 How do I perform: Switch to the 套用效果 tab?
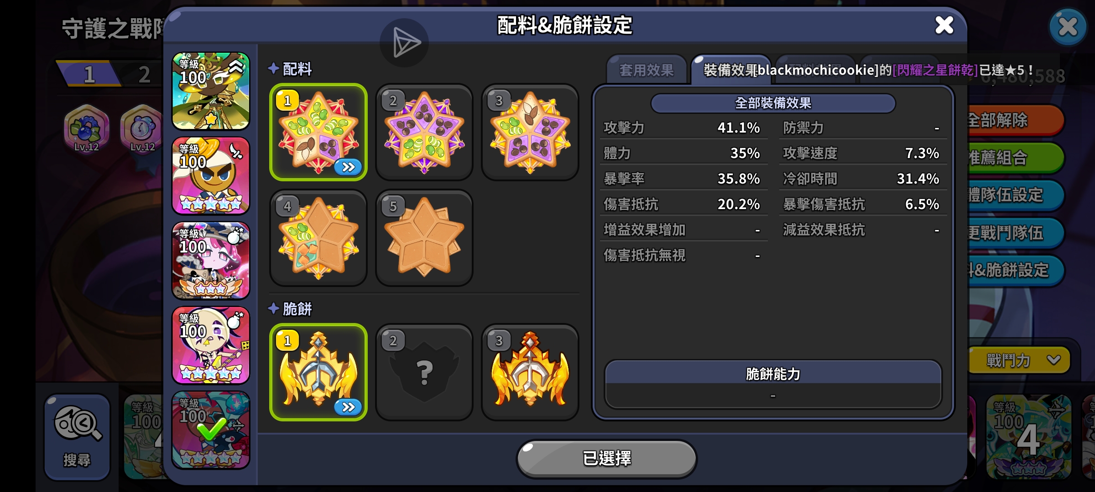click(647, 70)
